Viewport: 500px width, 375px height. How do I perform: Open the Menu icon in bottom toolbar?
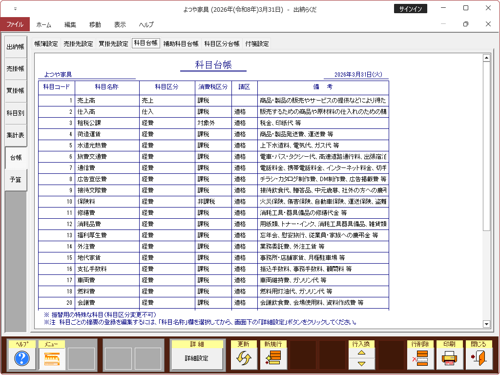pos(52,359)
